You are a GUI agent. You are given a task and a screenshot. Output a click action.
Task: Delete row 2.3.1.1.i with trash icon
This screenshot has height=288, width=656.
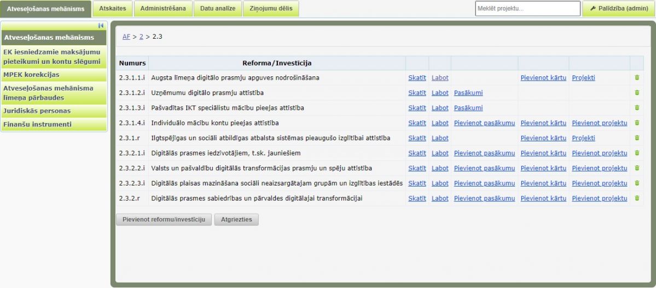coord(637,78)
